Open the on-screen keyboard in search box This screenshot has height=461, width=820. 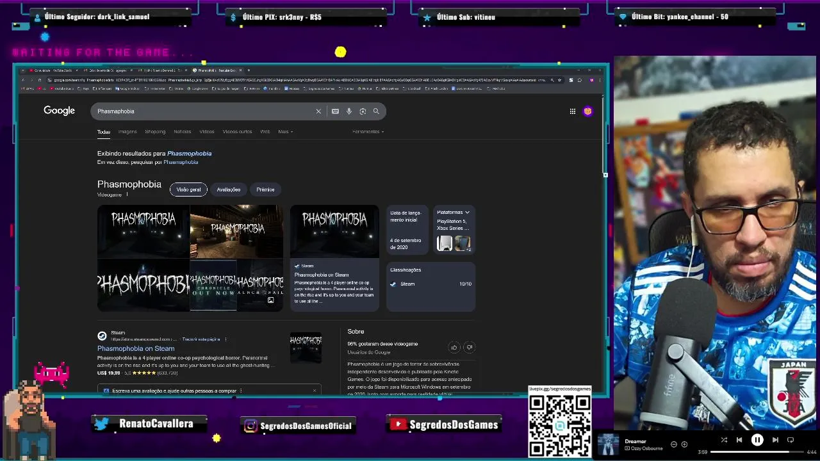click(x=335, y=111)
